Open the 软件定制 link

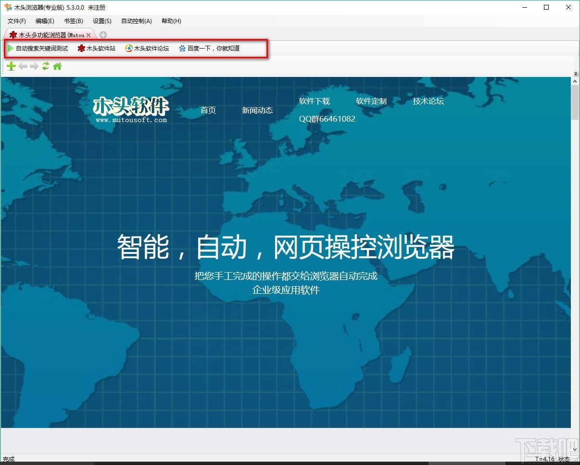pos(371,101)
